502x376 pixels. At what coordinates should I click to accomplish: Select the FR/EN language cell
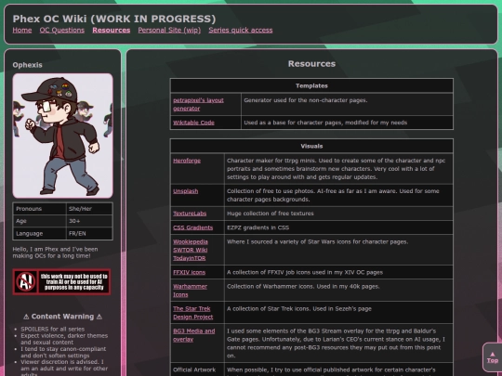tap(89, 233)
